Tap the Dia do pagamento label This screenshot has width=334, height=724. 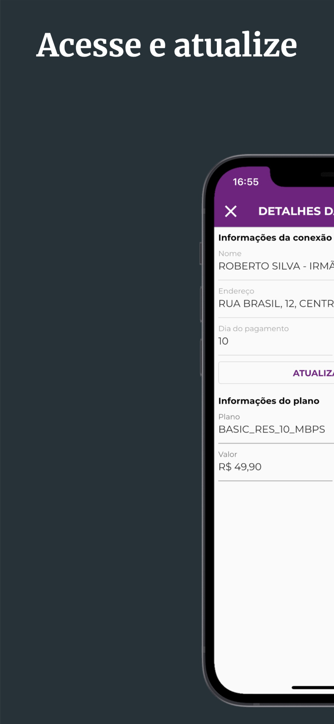[x=253, y=329]
